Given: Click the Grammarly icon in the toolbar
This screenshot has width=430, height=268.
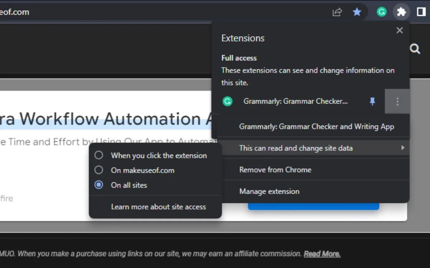Looking at the screenshot, I should (381, 12).
